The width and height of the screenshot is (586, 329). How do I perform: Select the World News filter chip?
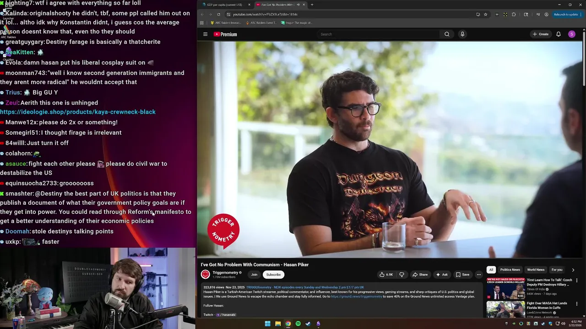(536, 270)
